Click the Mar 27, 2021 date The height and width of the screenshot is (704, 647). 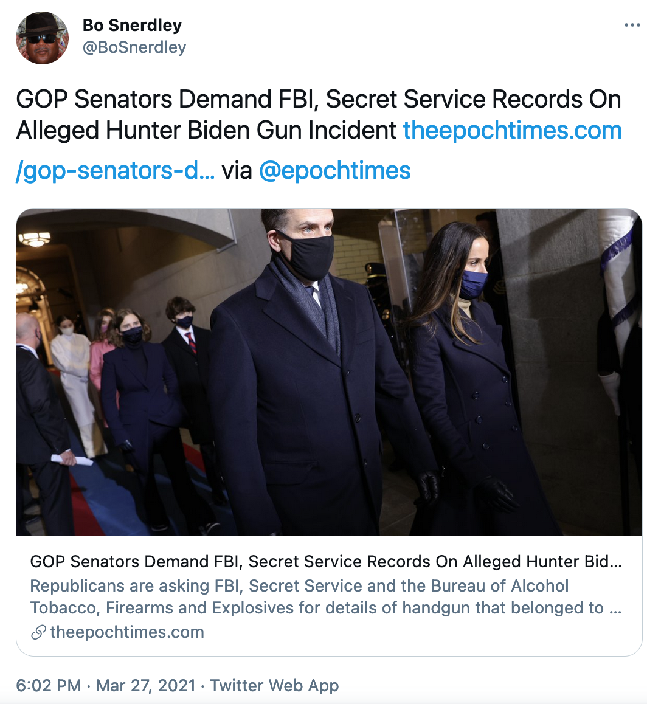point(146,686)
